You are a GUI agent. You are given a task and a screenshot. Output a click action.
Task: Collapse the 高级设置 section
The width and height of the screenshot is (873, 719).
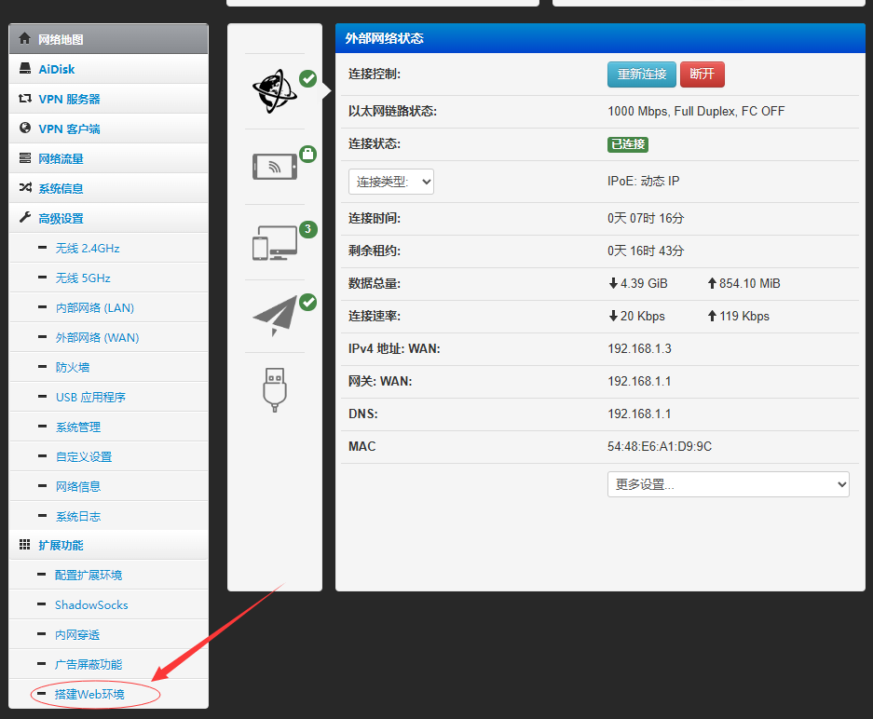click(x=61, y=218)
